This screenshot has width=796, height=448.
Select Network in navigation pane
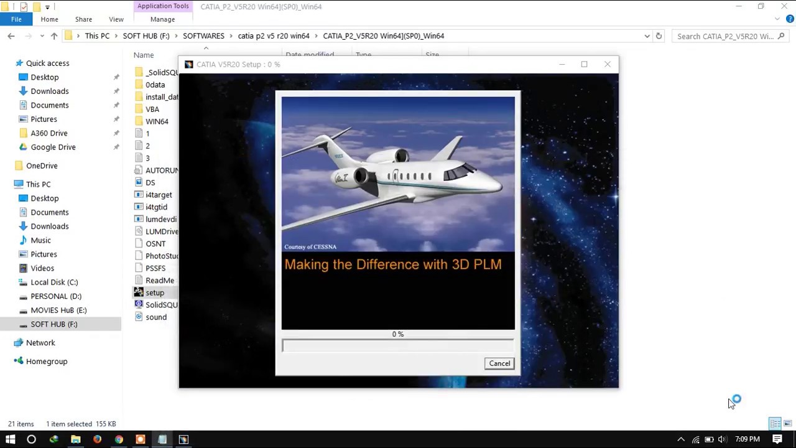coord(40,343)
